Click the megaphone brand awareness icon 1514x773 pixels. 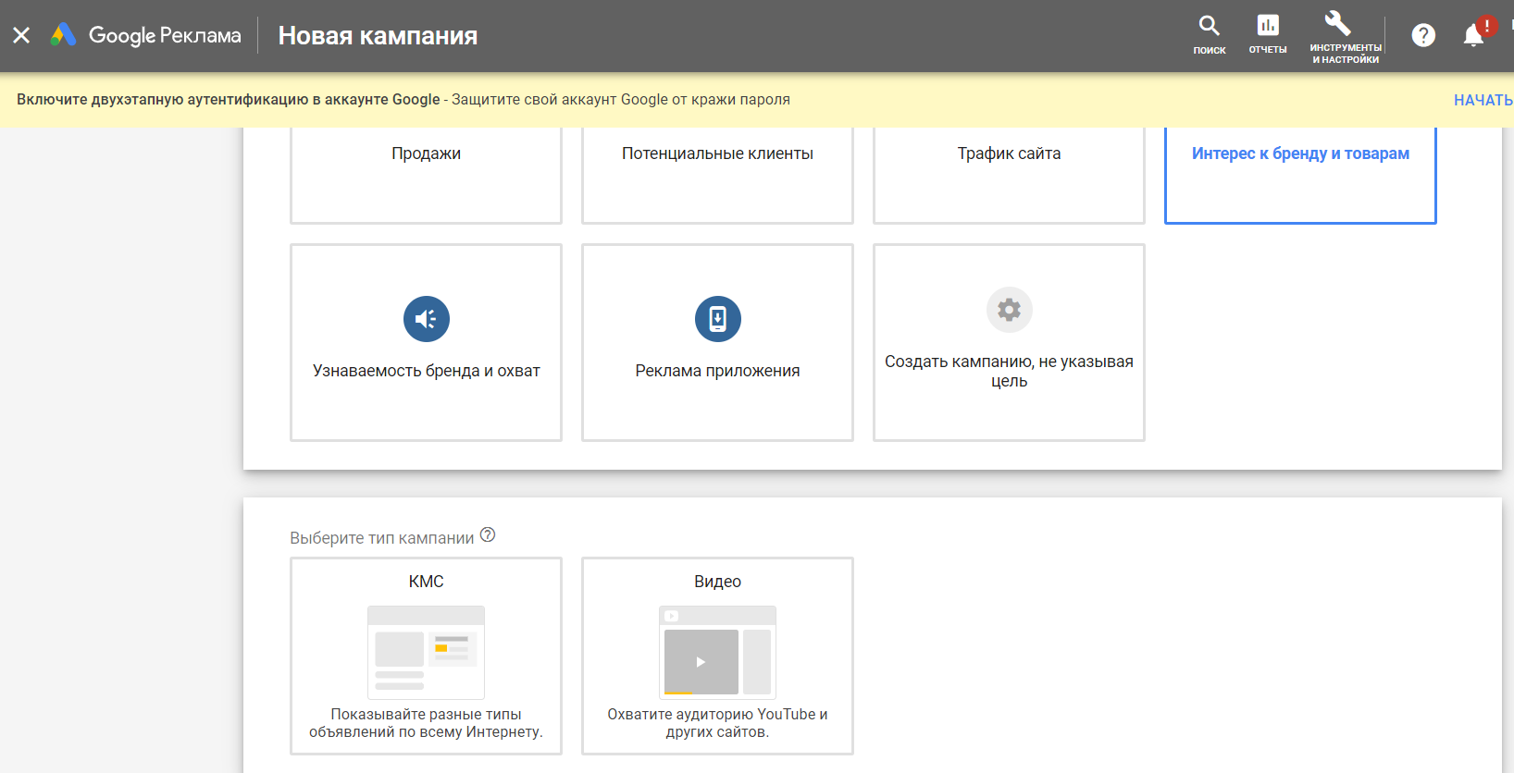[426, 319]
